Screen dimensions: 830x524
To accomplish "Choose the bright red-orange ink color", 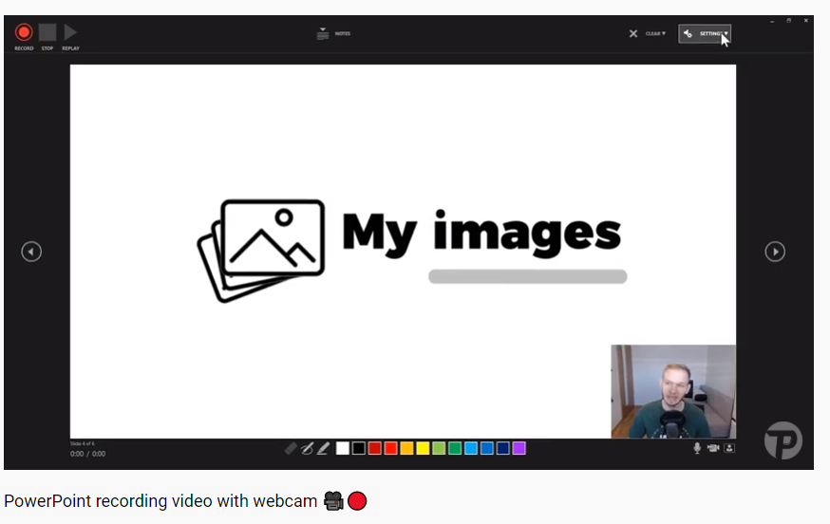I will pyautogui.click(x=390, y=448).
